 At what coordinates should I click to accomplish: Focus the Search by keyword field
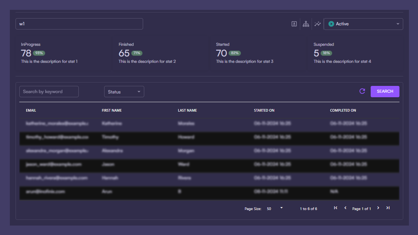[x=49, y=92]
